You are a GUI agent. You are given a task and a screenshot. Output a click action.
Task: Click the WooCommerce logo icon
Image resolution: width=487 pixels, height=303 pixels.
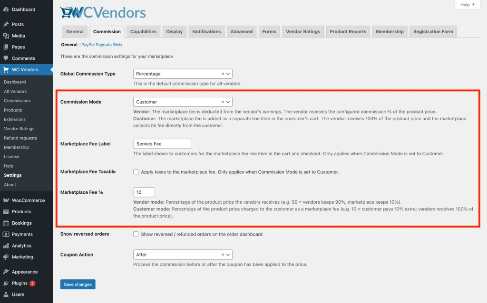pos(6,200)
